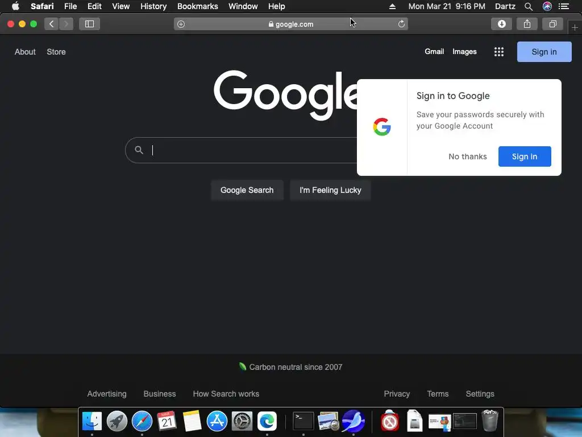Image resolution: width=582 pixels, height=437 pixels.
Task: Open the Bookmarks menu
Action: (x=197, y=6)
